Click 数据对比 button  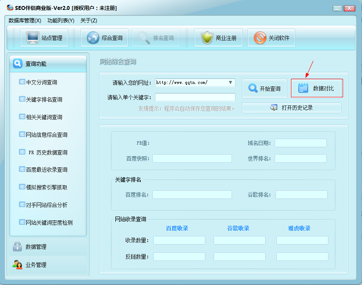coord(316,88)
